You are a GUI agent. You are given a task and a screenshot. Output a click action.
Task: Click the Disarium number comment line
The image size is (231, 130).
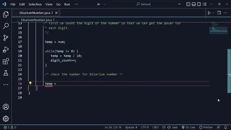(x=84, y=74)
